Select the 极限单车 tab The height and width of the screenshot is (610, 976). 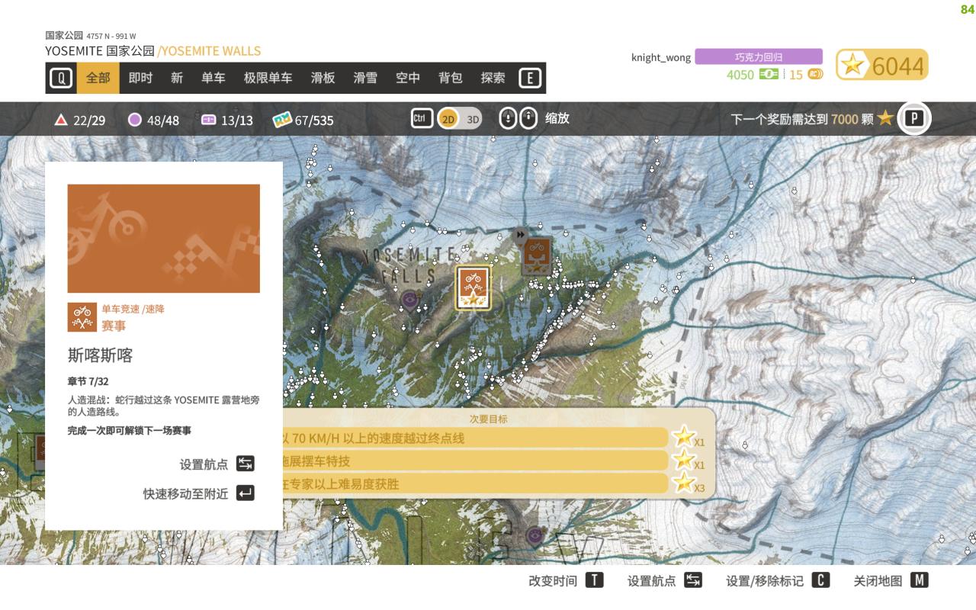click(x=268, y=78)
